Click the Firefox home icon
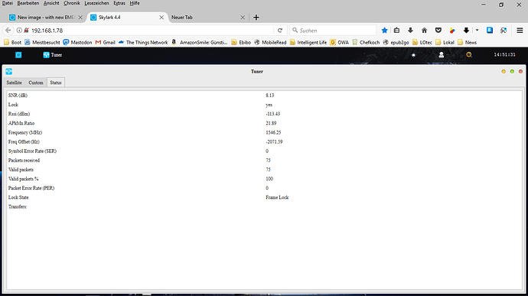 click(x=424, y=31)
